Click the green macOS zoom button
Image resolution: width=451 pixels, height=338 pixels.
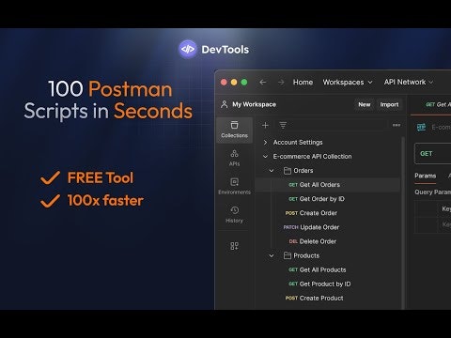coord(244,82)
